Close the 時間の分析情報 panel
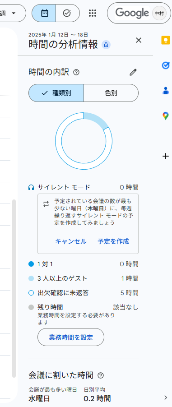Viewport: 172px width, 407px height. 139,40
